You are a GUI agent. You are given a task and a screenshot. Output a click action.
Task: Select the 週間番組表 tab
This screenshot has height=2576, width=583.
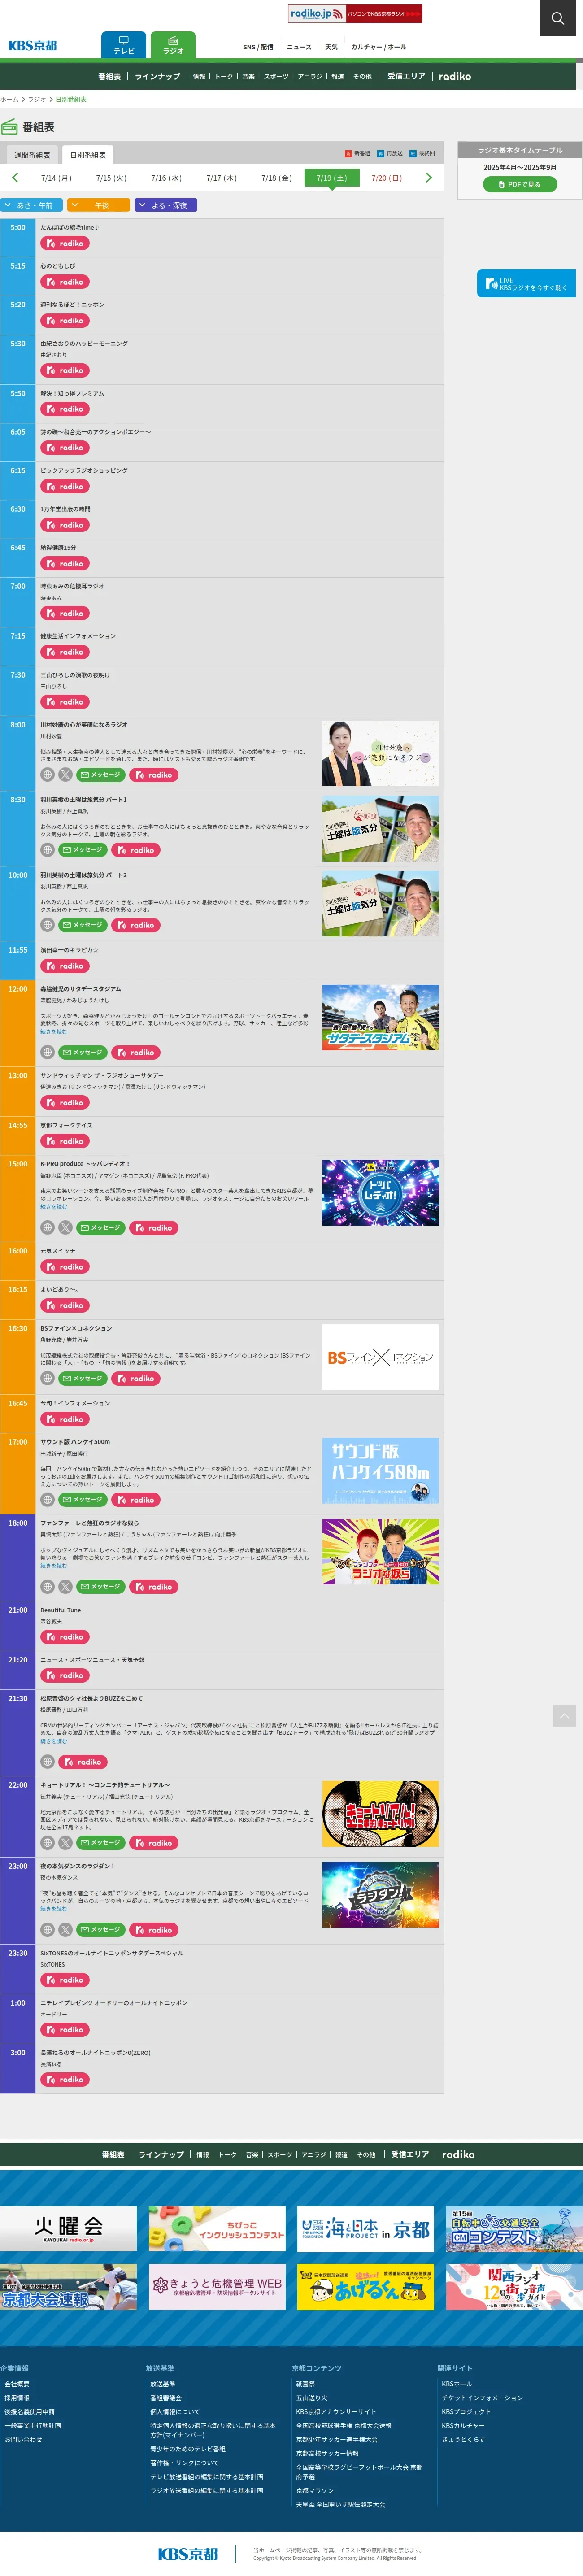click(x=32, y=155)
